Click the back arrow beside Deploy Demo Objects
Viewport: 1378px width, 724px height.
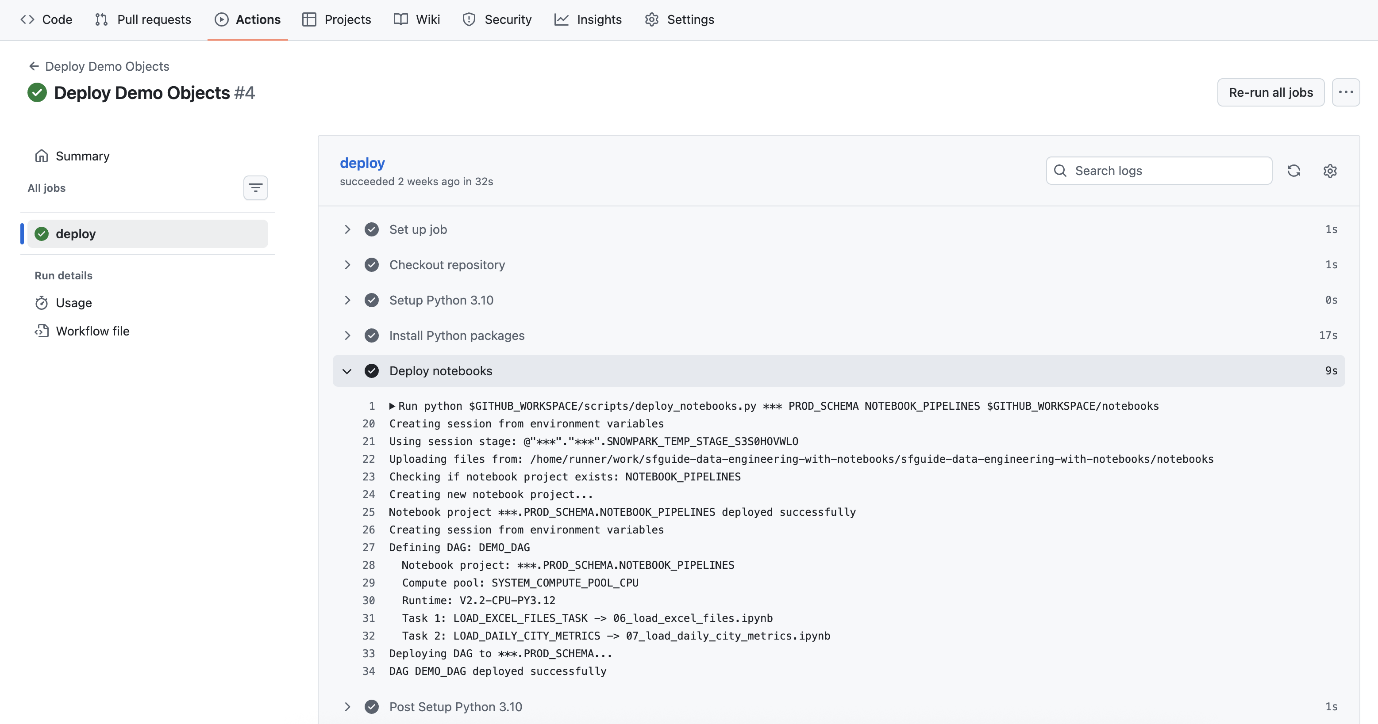coord(34,66)
